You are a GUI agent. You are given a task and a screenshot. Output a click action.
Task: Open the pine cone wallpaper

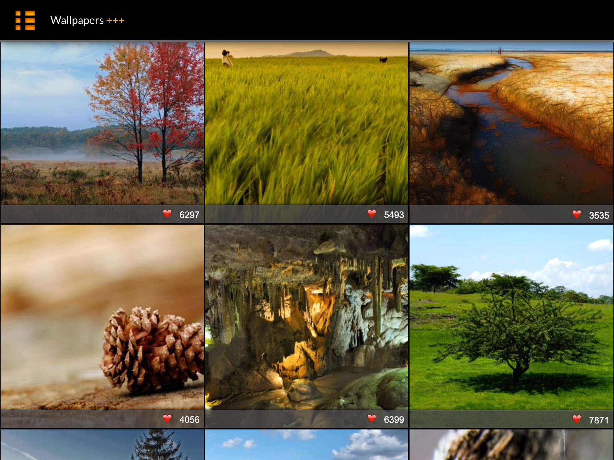(102, 317)
